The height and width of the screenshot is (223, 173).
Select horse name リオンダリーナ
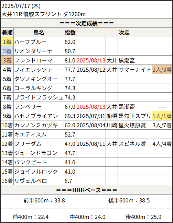click(33, 51)
